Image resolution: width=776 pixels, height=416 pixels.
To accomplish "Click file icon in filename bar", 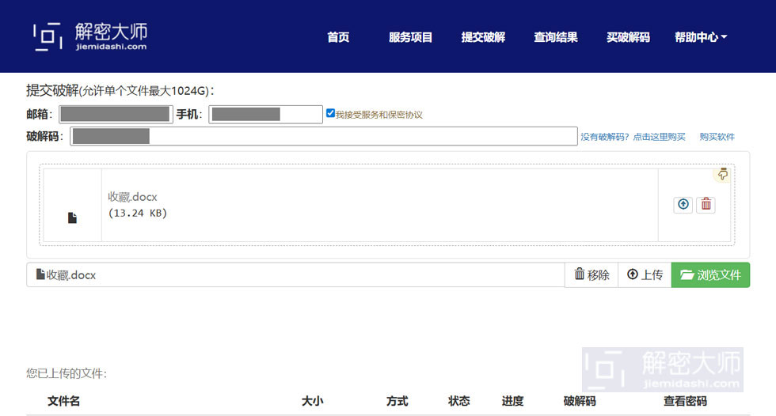I will [40, 274].
